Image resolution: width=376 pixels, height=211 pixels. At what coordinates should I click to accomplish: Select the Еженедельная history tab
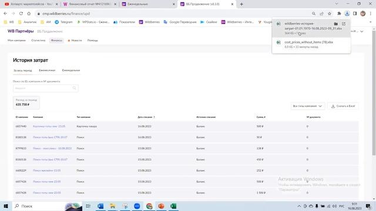[x=71, y=70]
